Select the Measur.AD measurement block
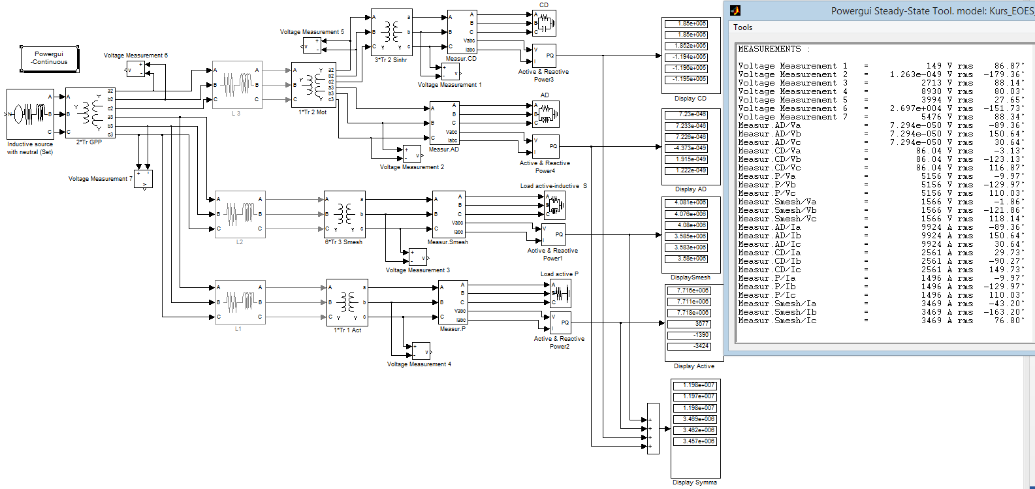Viewport: 1035px width, 489px height. tap(444, 123)
